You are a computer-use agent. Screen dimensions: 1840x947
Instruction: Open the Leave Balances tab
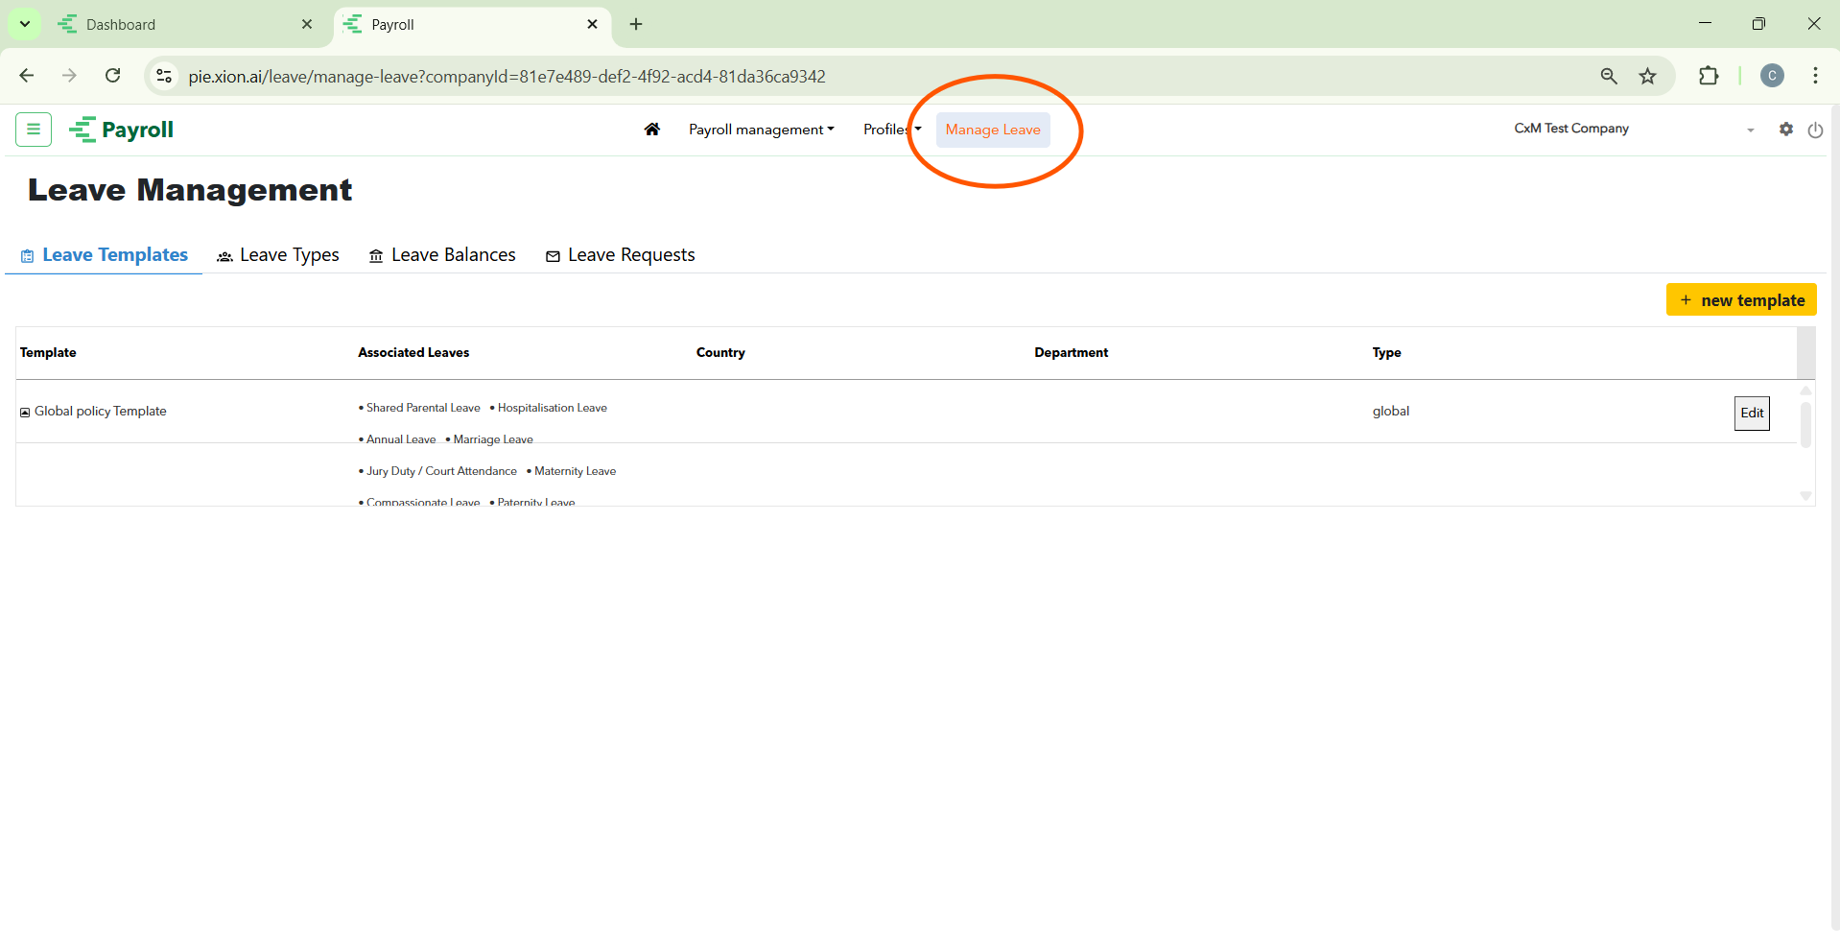[x=442, y=255]
